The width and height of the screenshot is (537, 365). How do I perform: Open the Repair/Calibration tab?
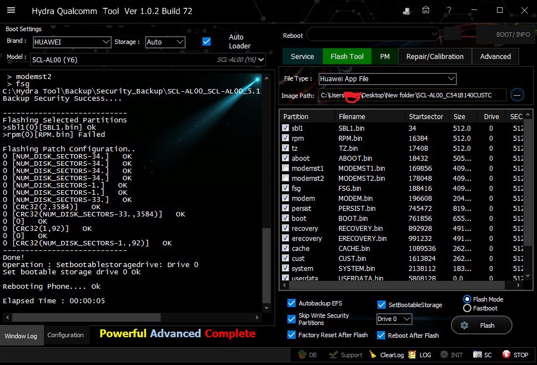click(435, 56)
